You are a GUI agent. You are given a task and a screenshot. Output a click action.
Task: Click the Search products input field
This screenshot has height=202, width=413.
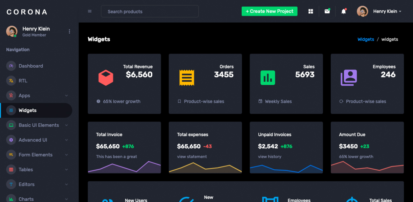pos(150,11)
